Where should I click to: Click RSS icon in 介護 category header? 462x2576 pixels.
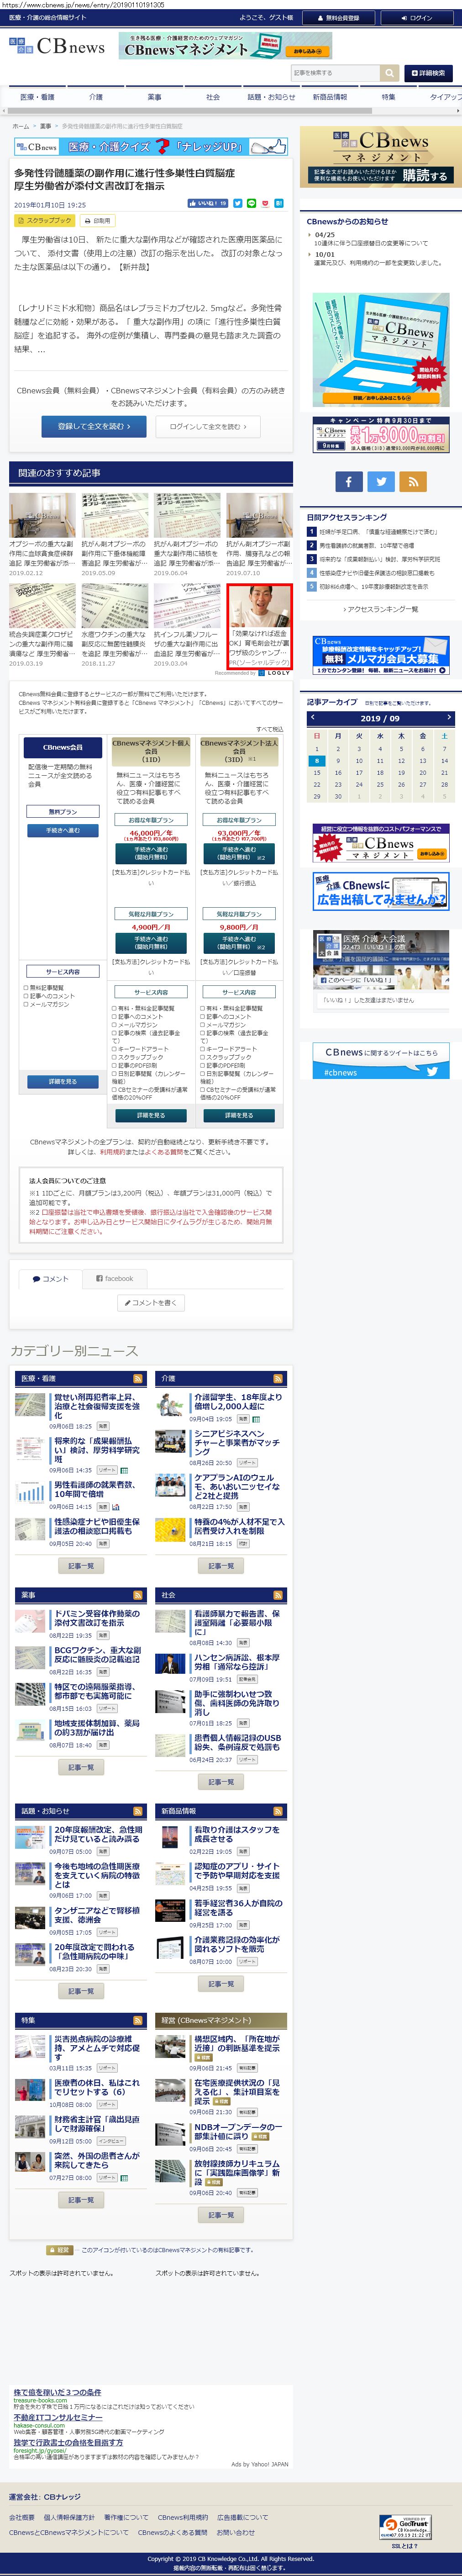[278, 1378]
